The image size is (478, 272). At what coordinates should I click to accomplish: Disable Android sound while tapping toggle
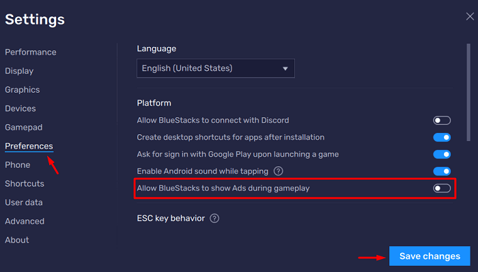tap(442, 171)
